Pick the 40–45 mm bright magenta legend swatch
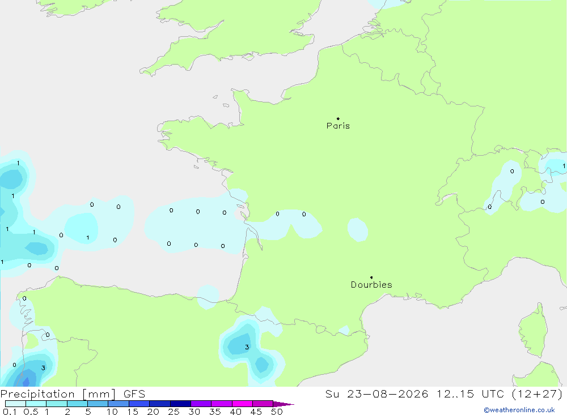This screenshot has height=415, width=567. click(x=242, y=404)
